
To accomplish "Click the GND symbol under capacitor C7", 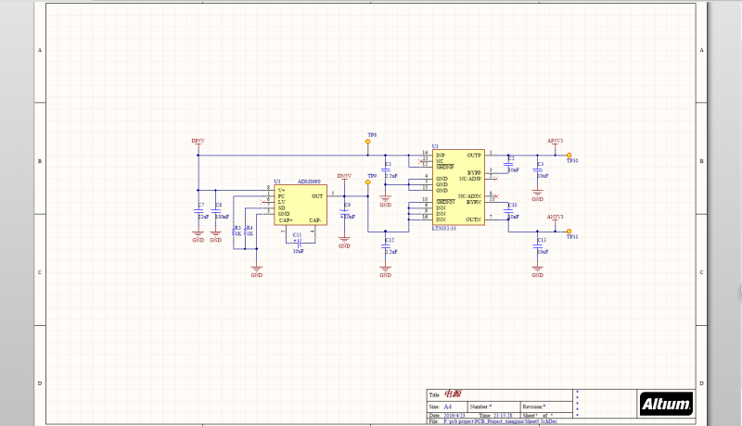I will pyautogui.click(x=198, y=237).
